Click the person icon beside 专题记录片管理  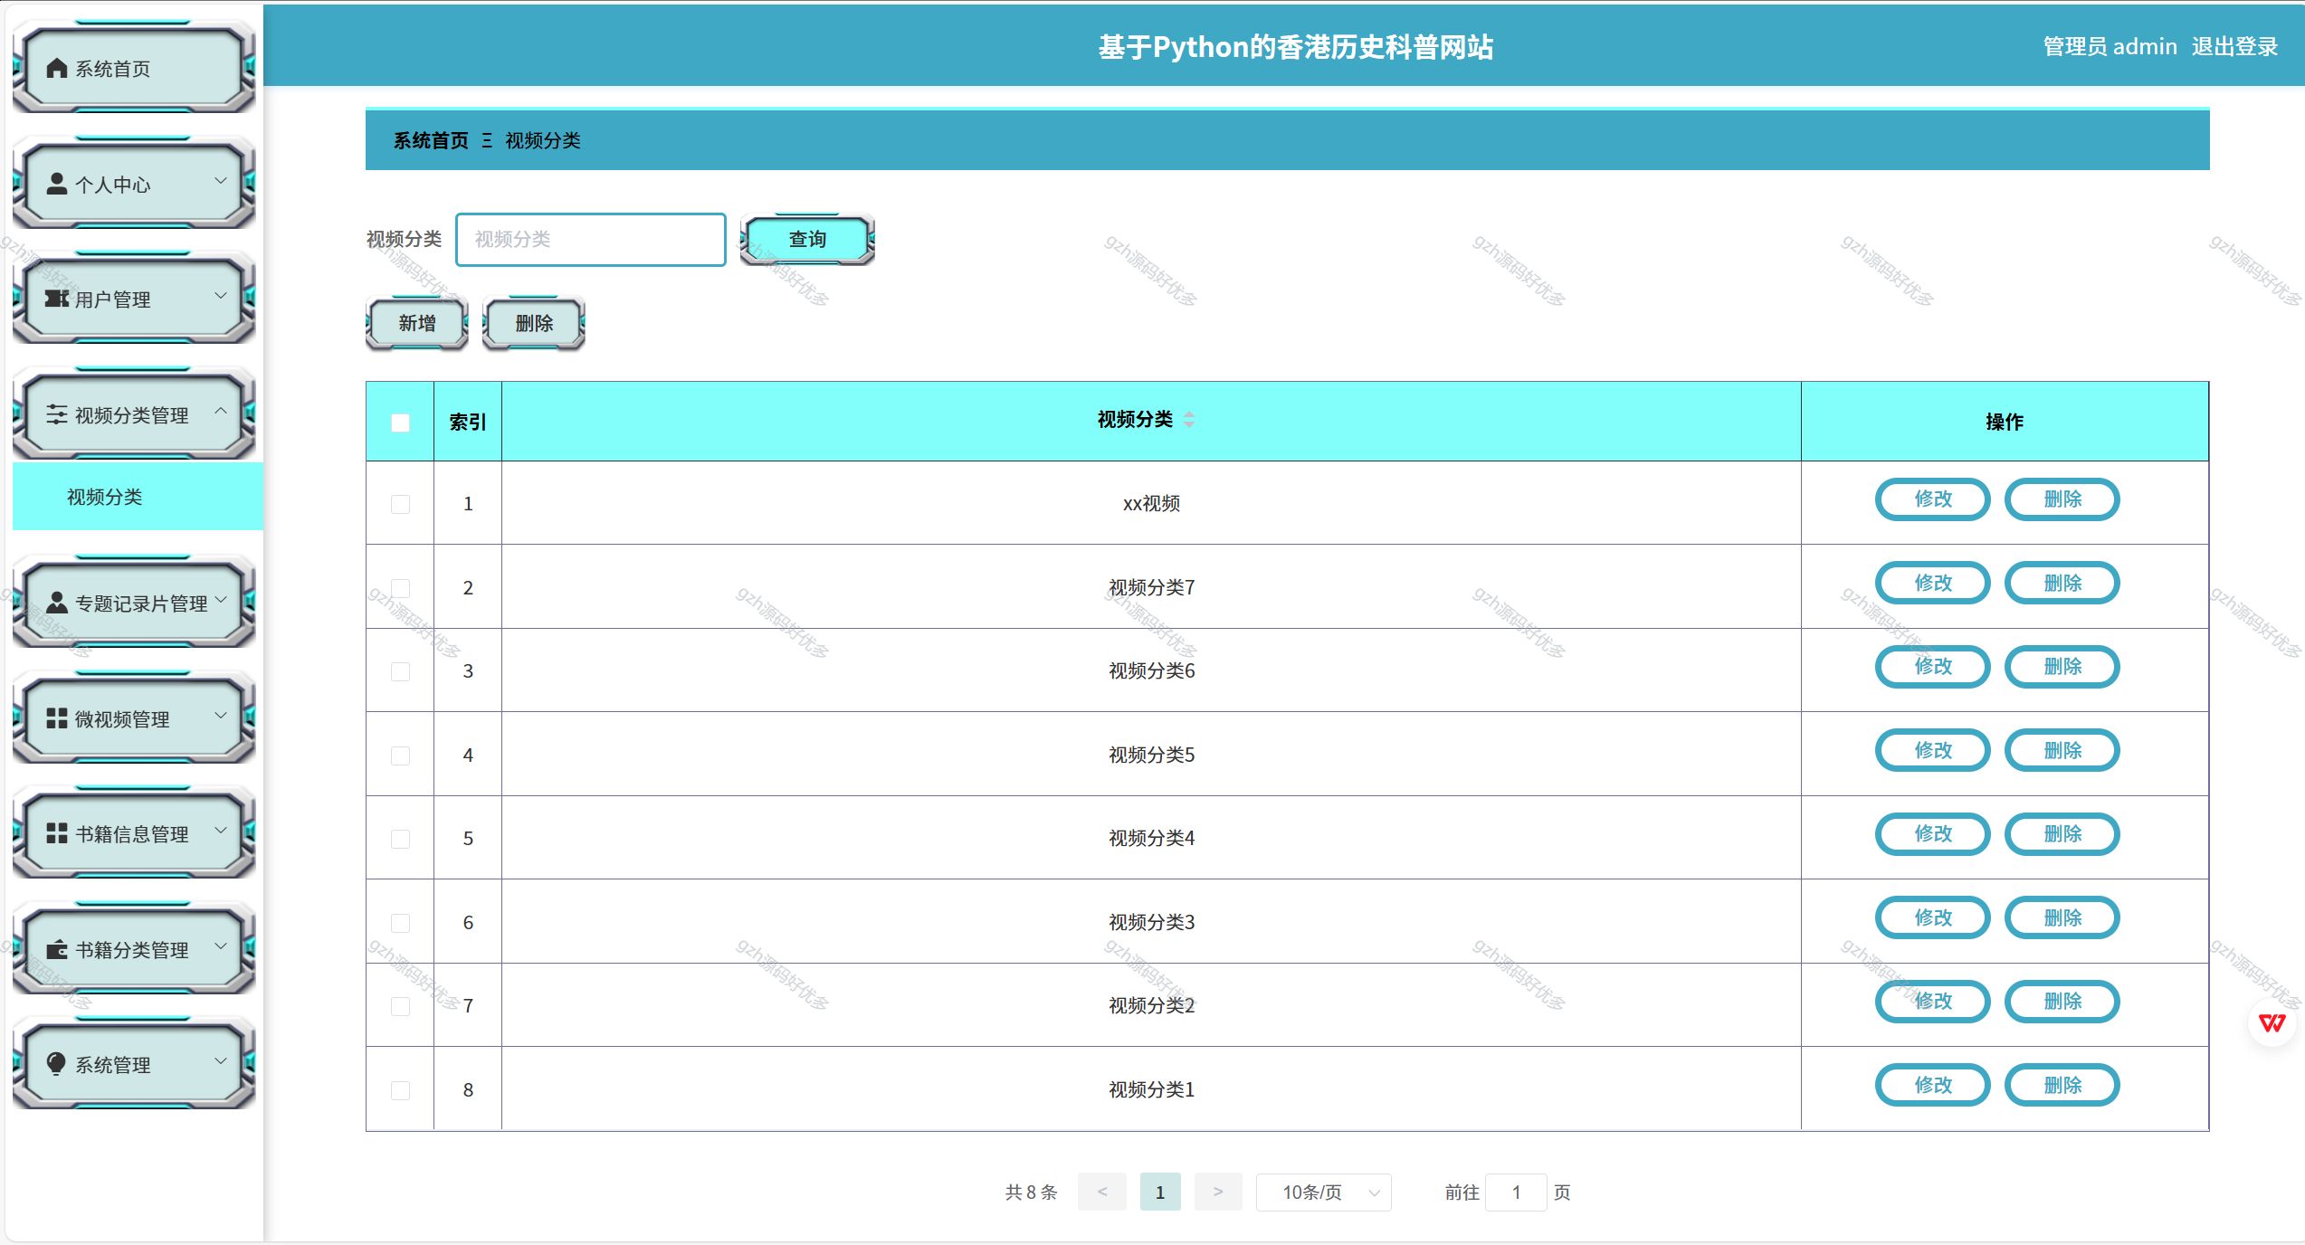(x=57, y=603)
